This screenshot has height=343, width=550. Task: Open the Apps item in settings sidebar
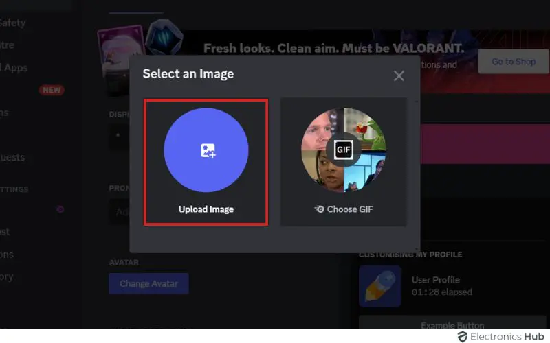pyautogui.click(x=14, y=67)
